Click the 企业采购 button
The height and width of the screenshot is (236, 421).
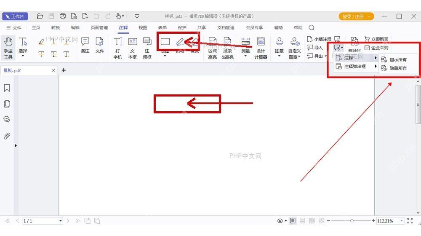pos(377,48)
